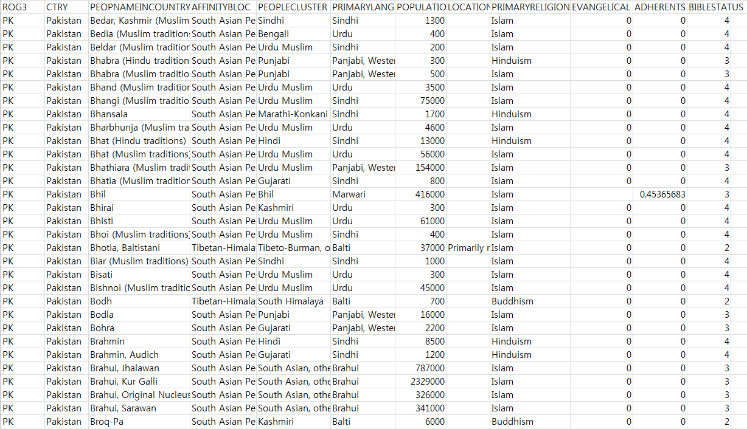Click the POPULATIO header cell
Screen dimensions: 747x429
tap(421, 7)
